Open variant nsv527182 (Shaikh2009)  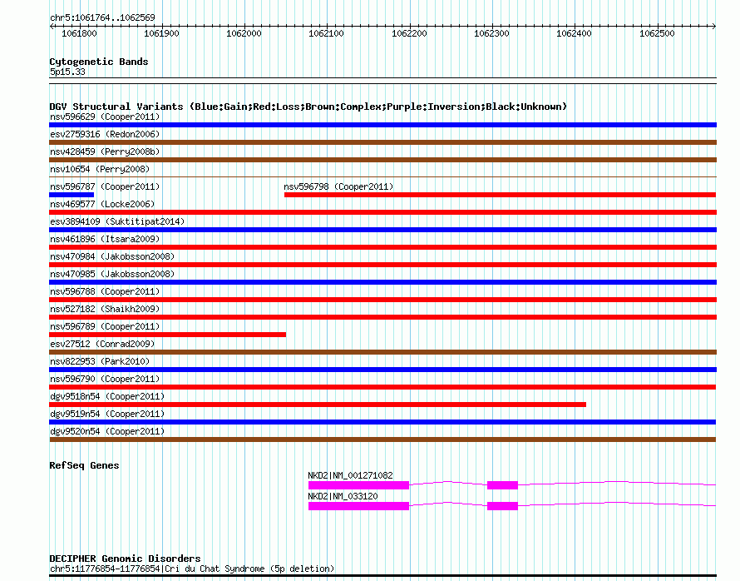pos(105,309)
